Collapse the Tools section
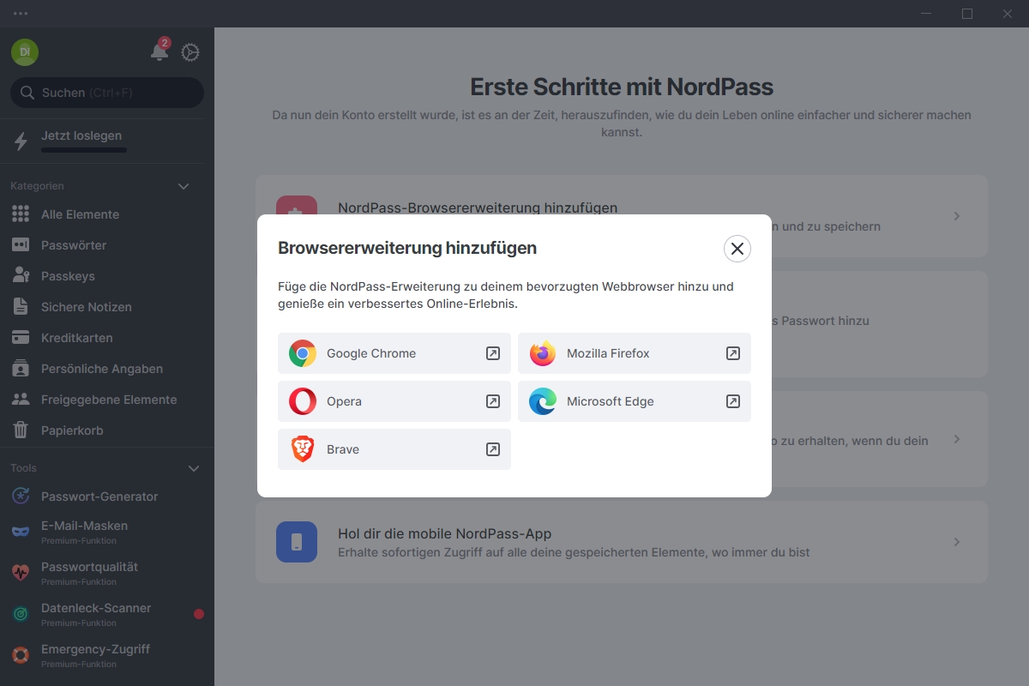The image size is (1029, 686). (194, 468)
